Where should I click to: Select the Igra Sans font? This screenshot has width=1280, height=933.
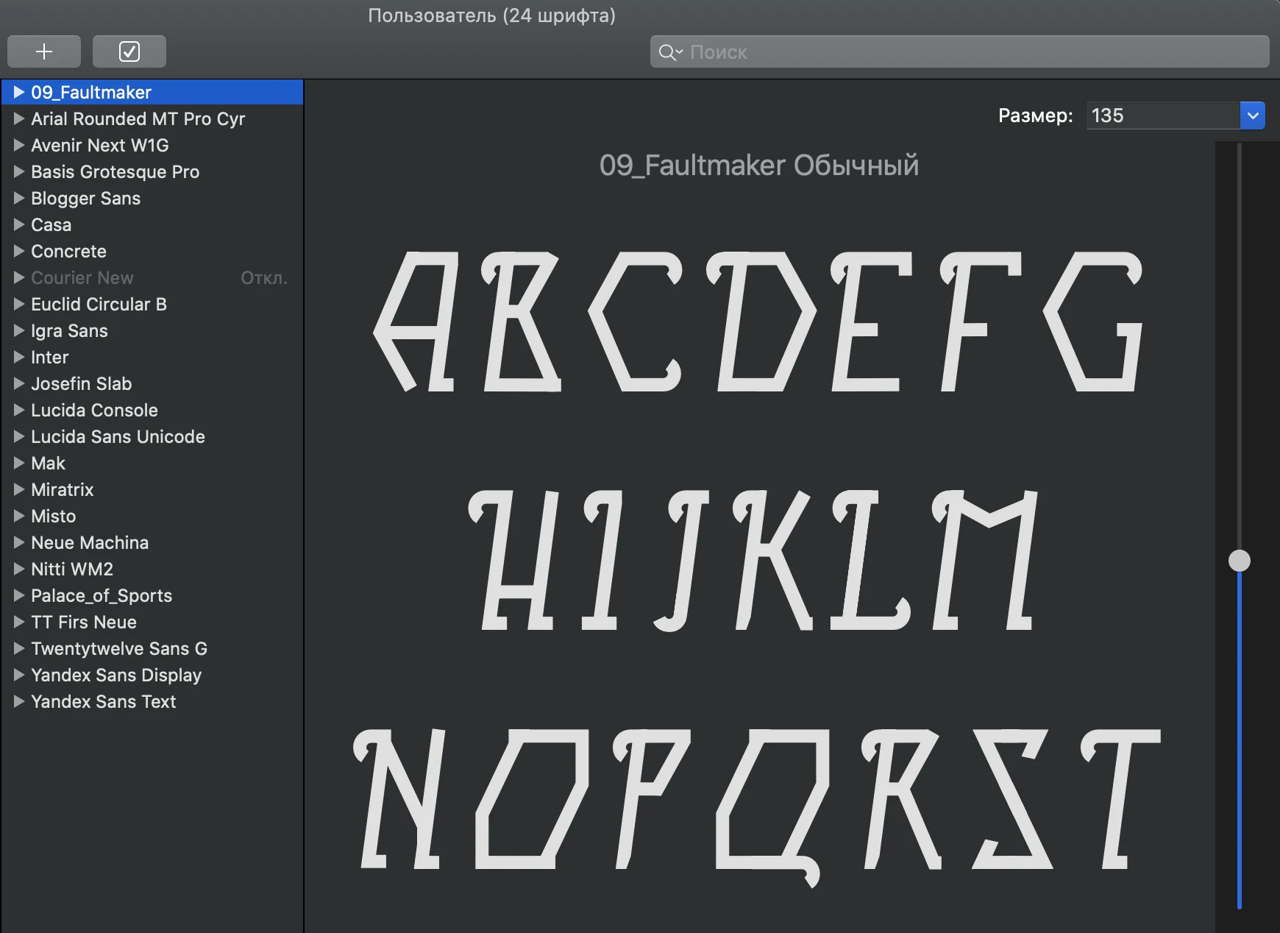pos(152,330)
